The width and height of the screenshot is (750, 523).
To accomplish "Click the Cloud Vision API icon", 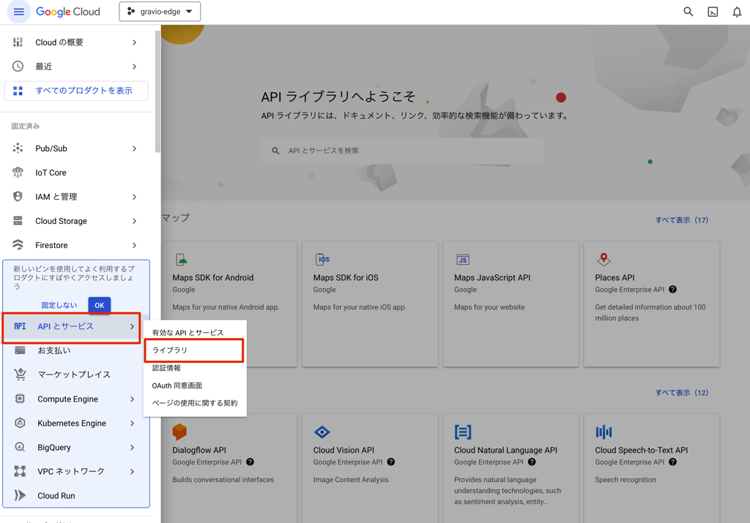I will click(x=322, y=432).
